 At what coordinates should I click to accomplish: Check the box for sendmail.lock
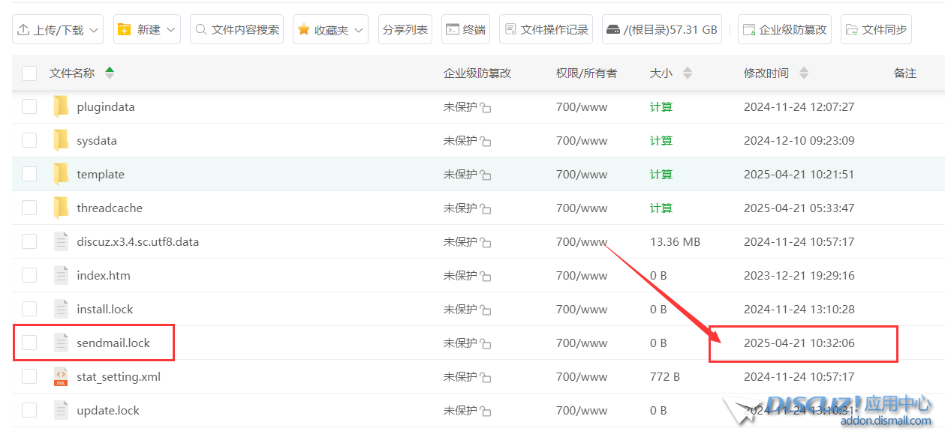[29, 343]
